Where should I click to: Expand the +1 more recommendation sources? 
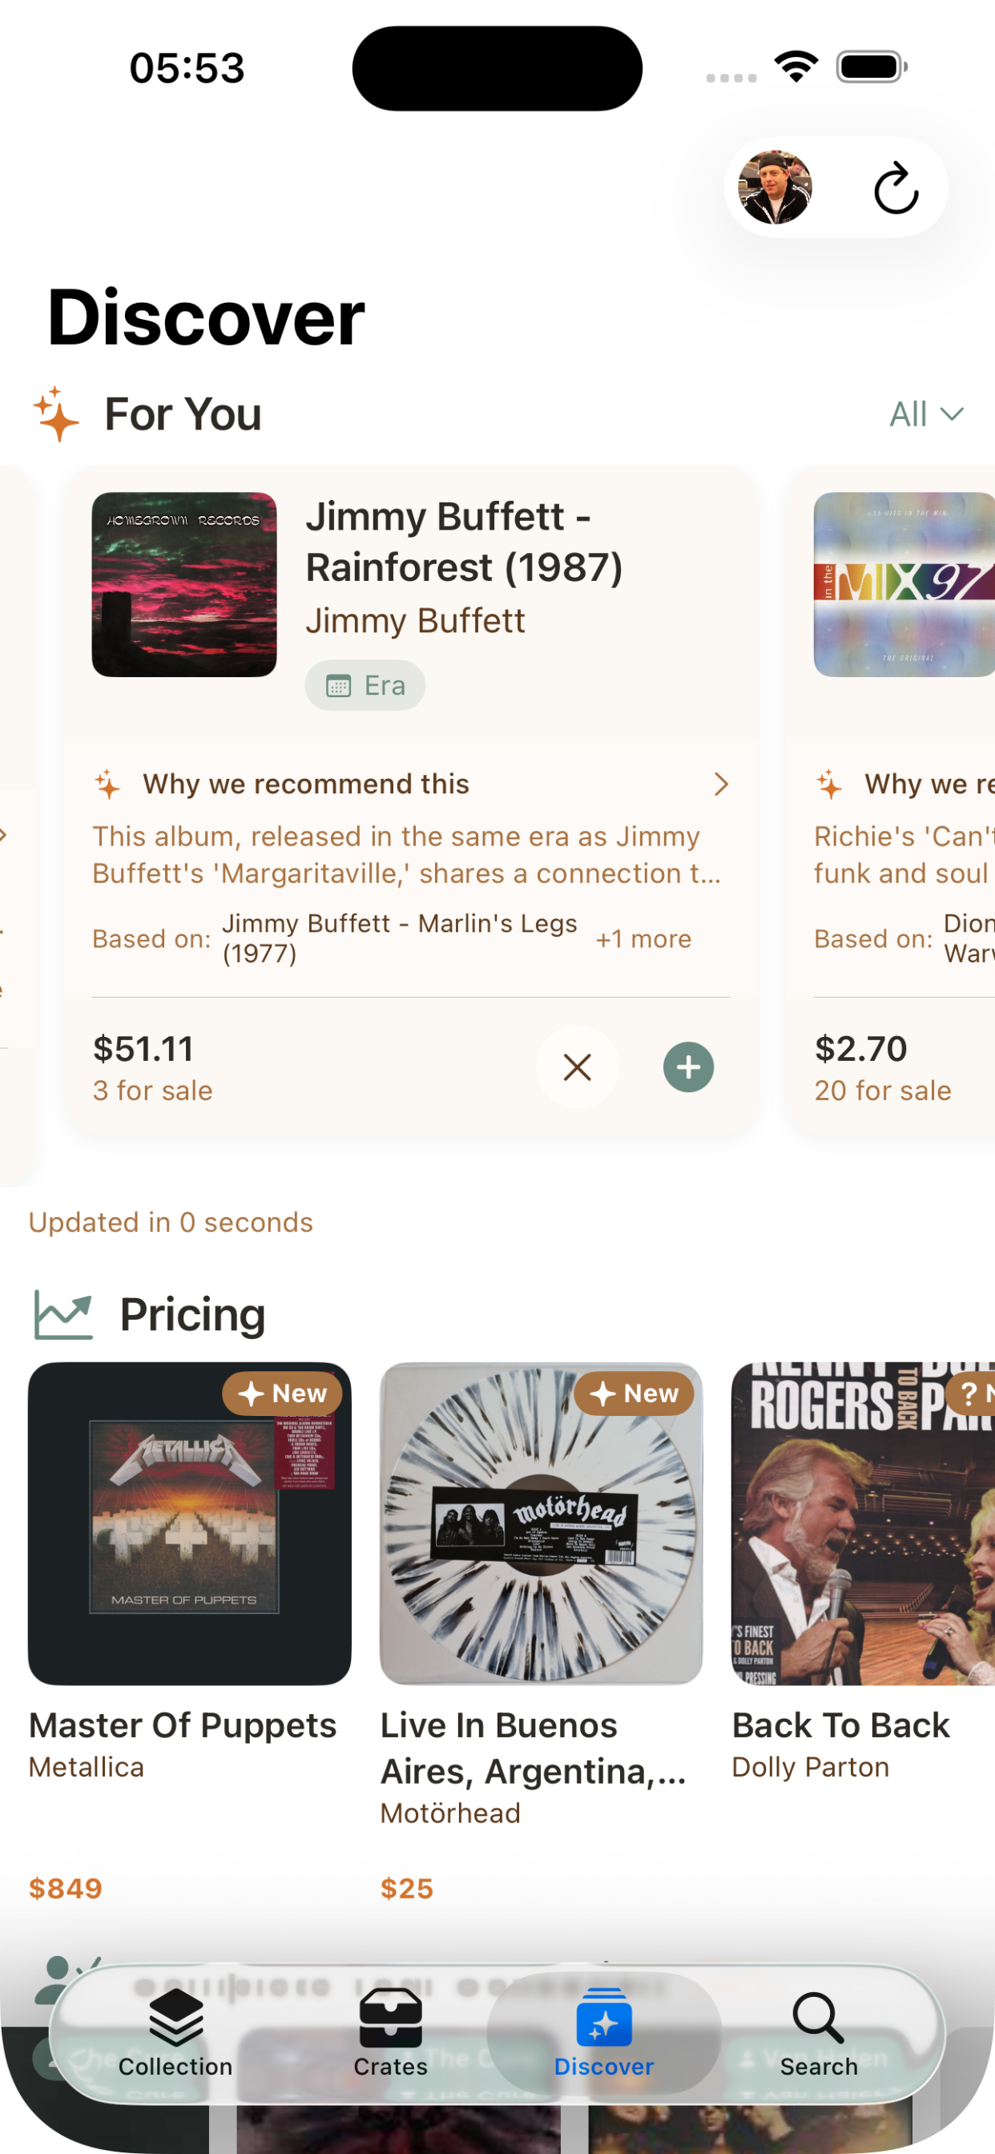pos(643,938)
